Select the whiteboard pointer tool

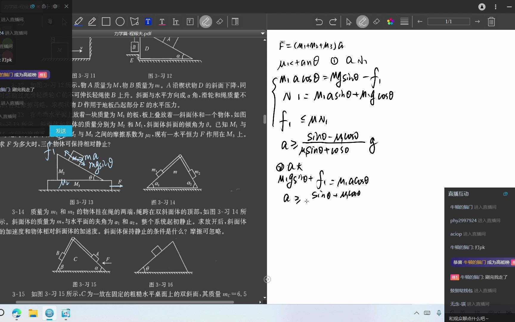(x=349, y=21)
